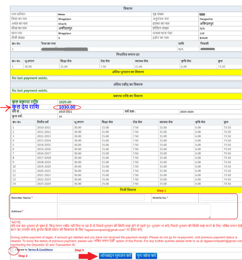Click the circled 1030.00 payable amount

tap(67, 107)
